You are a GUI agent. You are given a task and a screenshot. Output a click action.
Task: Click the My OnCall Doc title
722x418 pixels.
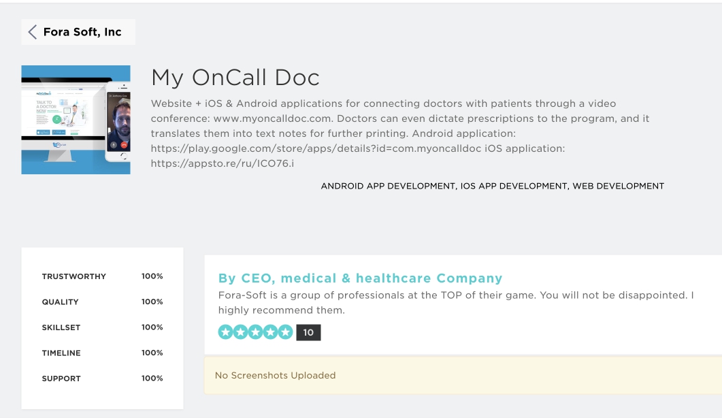click(x=235, y=78)
